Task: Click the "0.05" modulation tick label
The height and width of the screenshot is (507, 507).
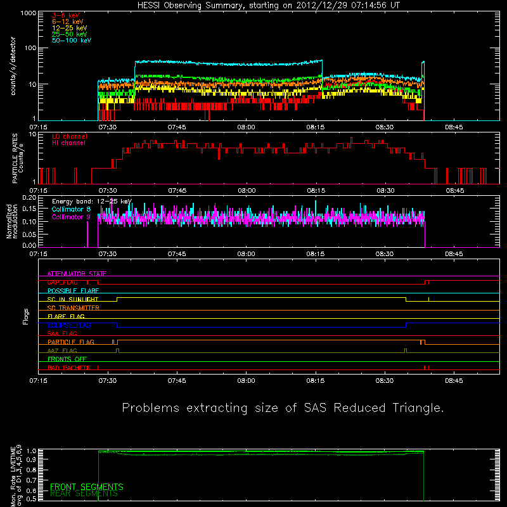Action: (x=29, y=234)
